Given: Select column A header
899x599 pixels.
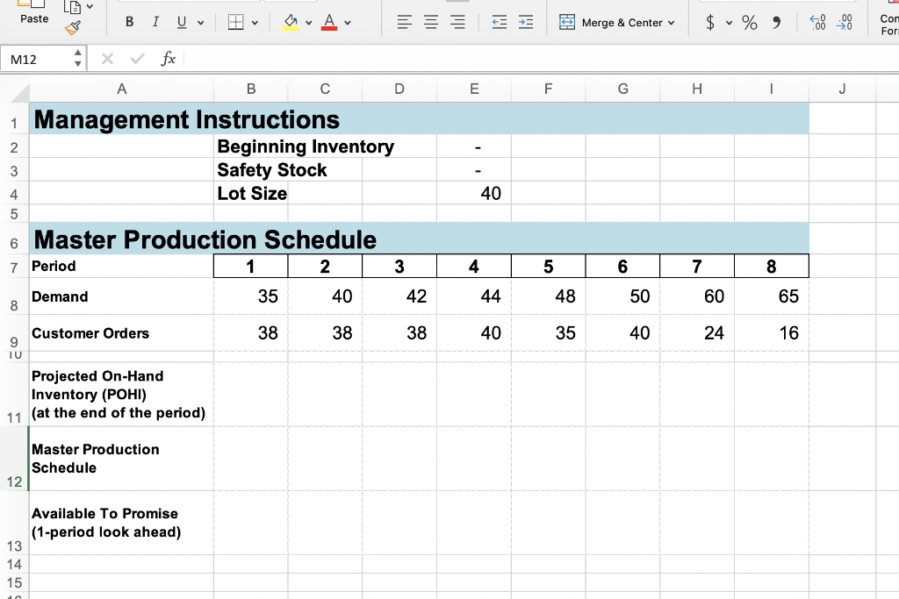Looking at the screenshot, I should (121, 89).
